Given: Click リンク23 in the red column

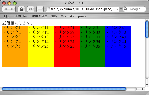Looking at the screenshot, I should [66, 37].
